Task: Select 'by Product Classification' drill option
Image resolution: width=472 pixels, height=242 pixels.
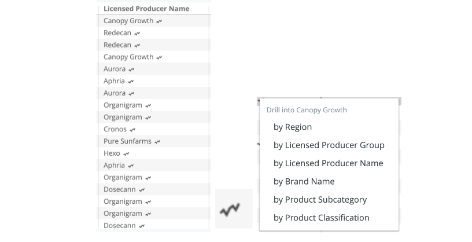Action: point(321,218)
